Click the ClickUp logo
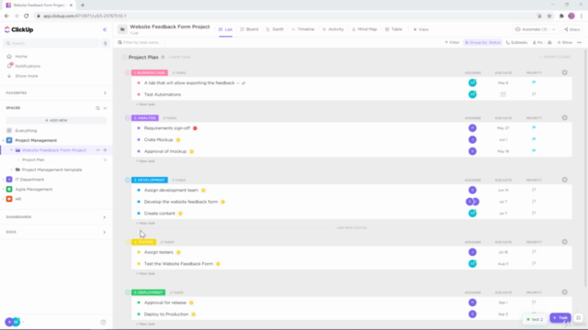588x330 pixels. point(18,29)
